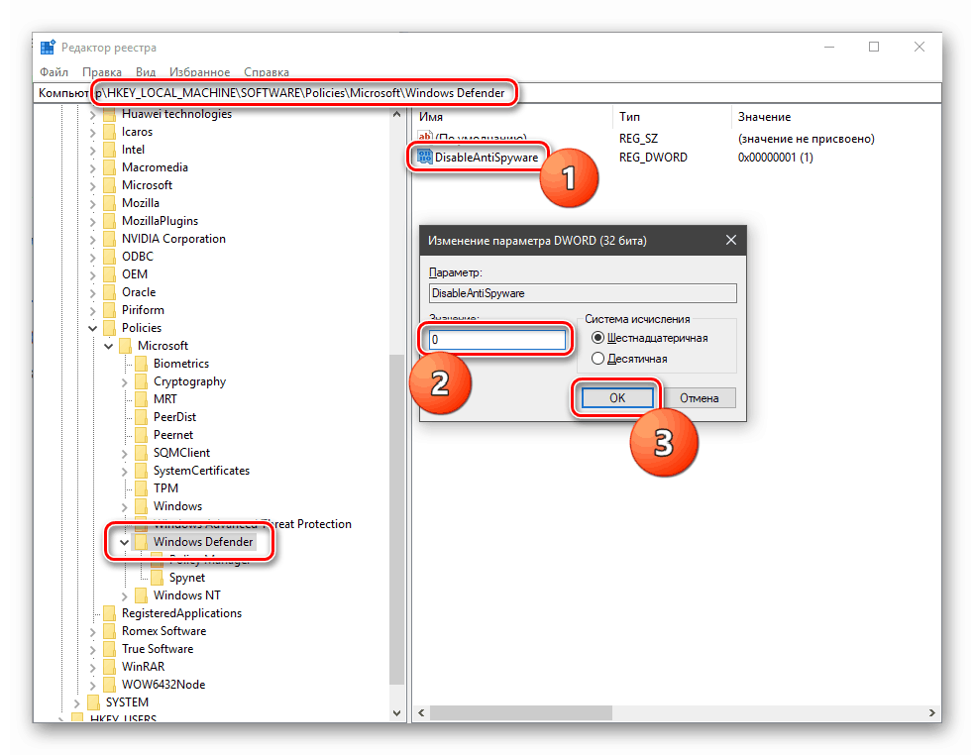Click the Intel folder icon
974x755 pixels.
click(x=109, y=150)
